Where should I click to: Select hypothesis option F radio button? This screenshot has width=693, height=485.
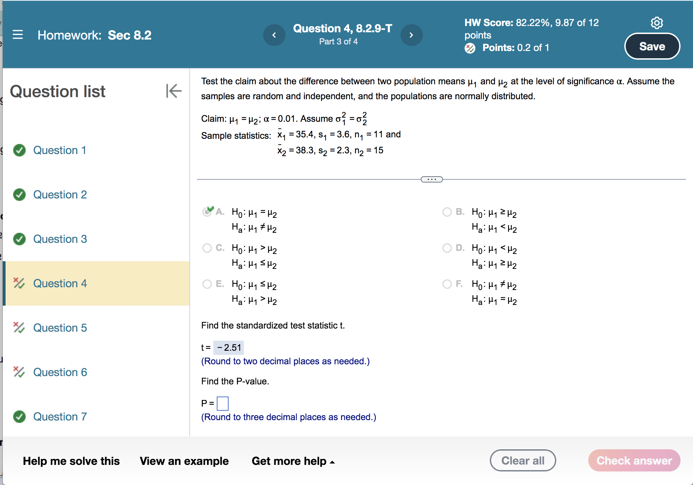coord(447,284)
